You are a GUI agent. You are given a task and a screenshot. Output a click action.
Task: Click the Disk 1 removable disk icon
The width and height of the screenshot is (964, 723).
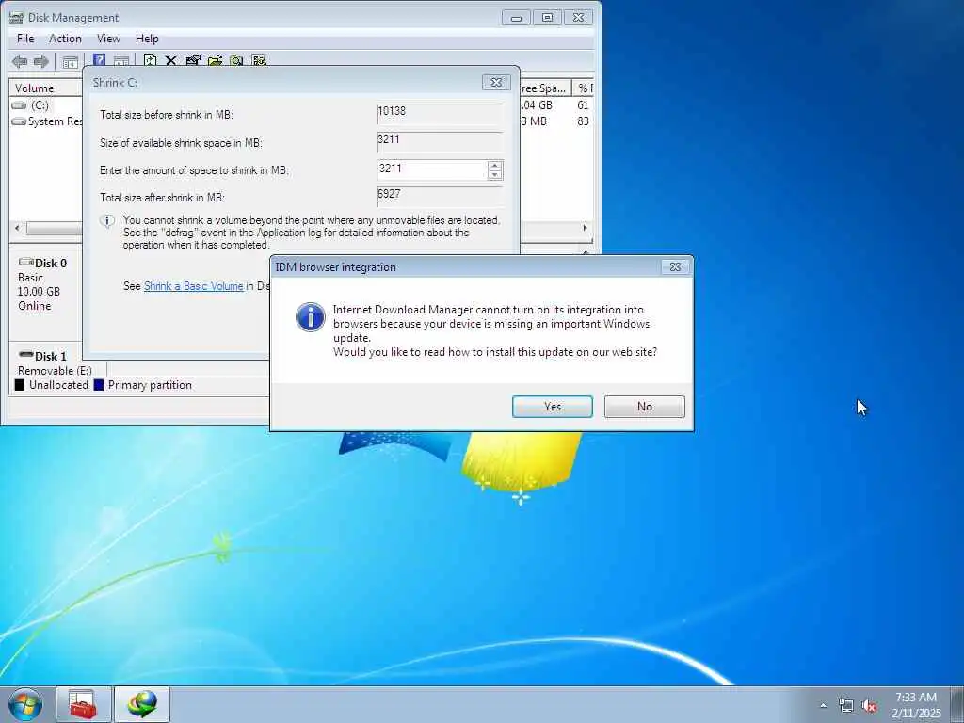(x=25, y=354)
